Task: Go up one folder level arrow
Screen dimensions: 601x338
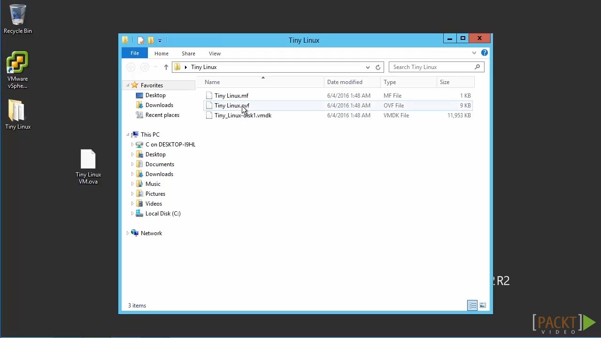Action: point(166,67)
